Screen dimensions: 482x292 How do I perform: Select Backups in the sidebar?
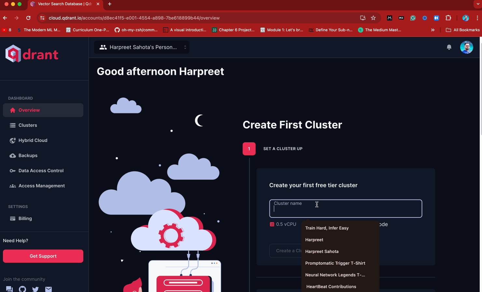tap(43, 156)
